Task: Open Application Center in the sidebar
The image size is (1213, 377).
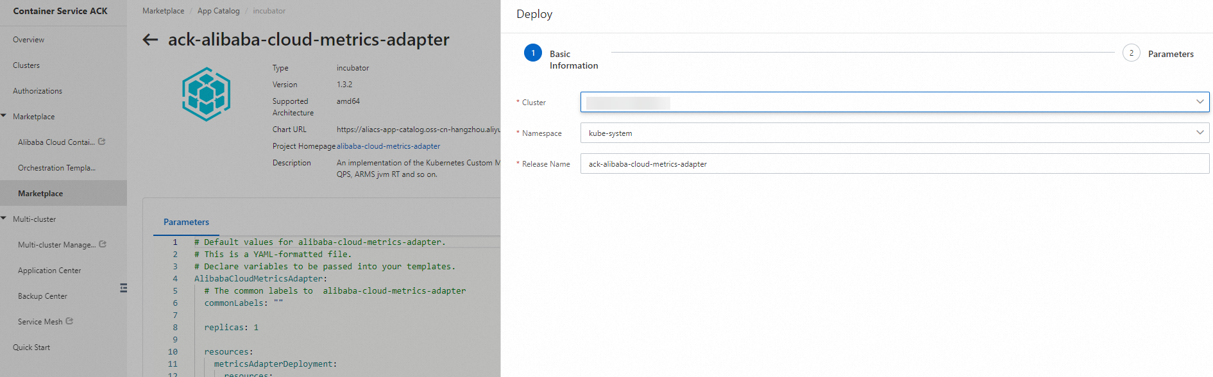Action: coord(49,271)
